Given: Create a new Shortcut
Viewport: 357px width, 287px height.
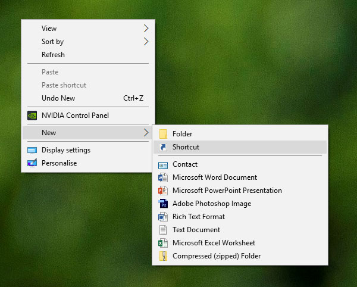Looking at the screenshot, I should pos(240,147).
